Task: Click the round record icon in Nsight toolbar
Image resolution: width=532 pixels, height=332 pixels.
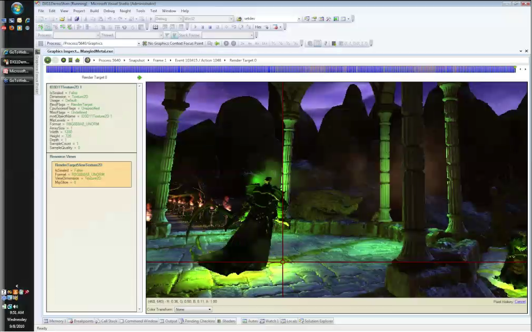Action: click(226, 43)
